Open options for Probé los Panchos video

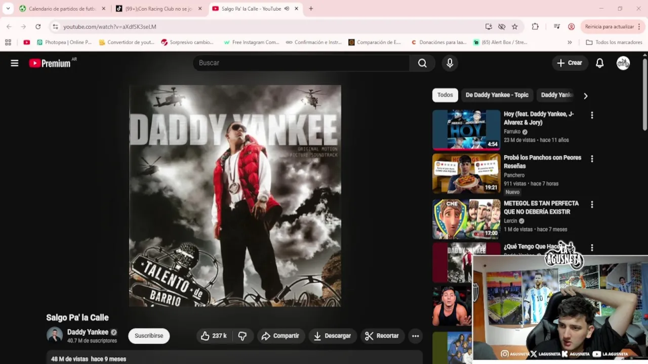[592, 159]
